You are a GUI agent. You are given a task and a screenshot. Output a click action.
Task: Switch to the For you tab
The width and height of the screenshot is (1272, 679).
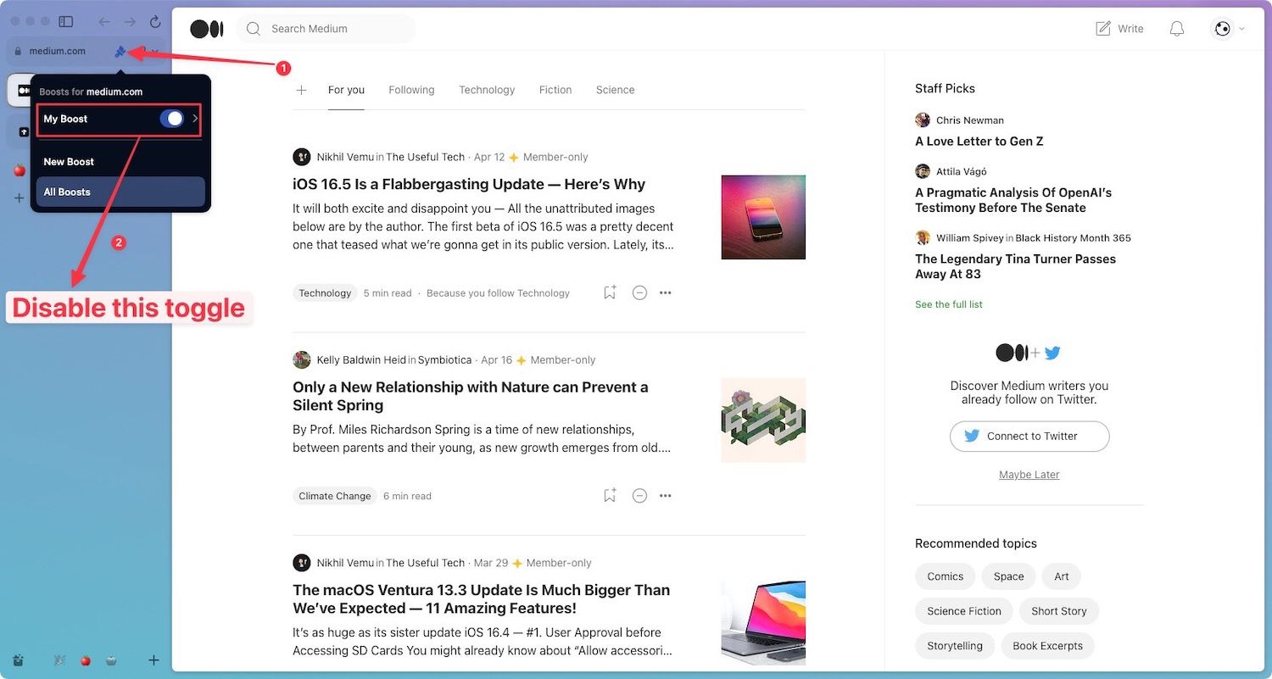(x=346, y=90)
